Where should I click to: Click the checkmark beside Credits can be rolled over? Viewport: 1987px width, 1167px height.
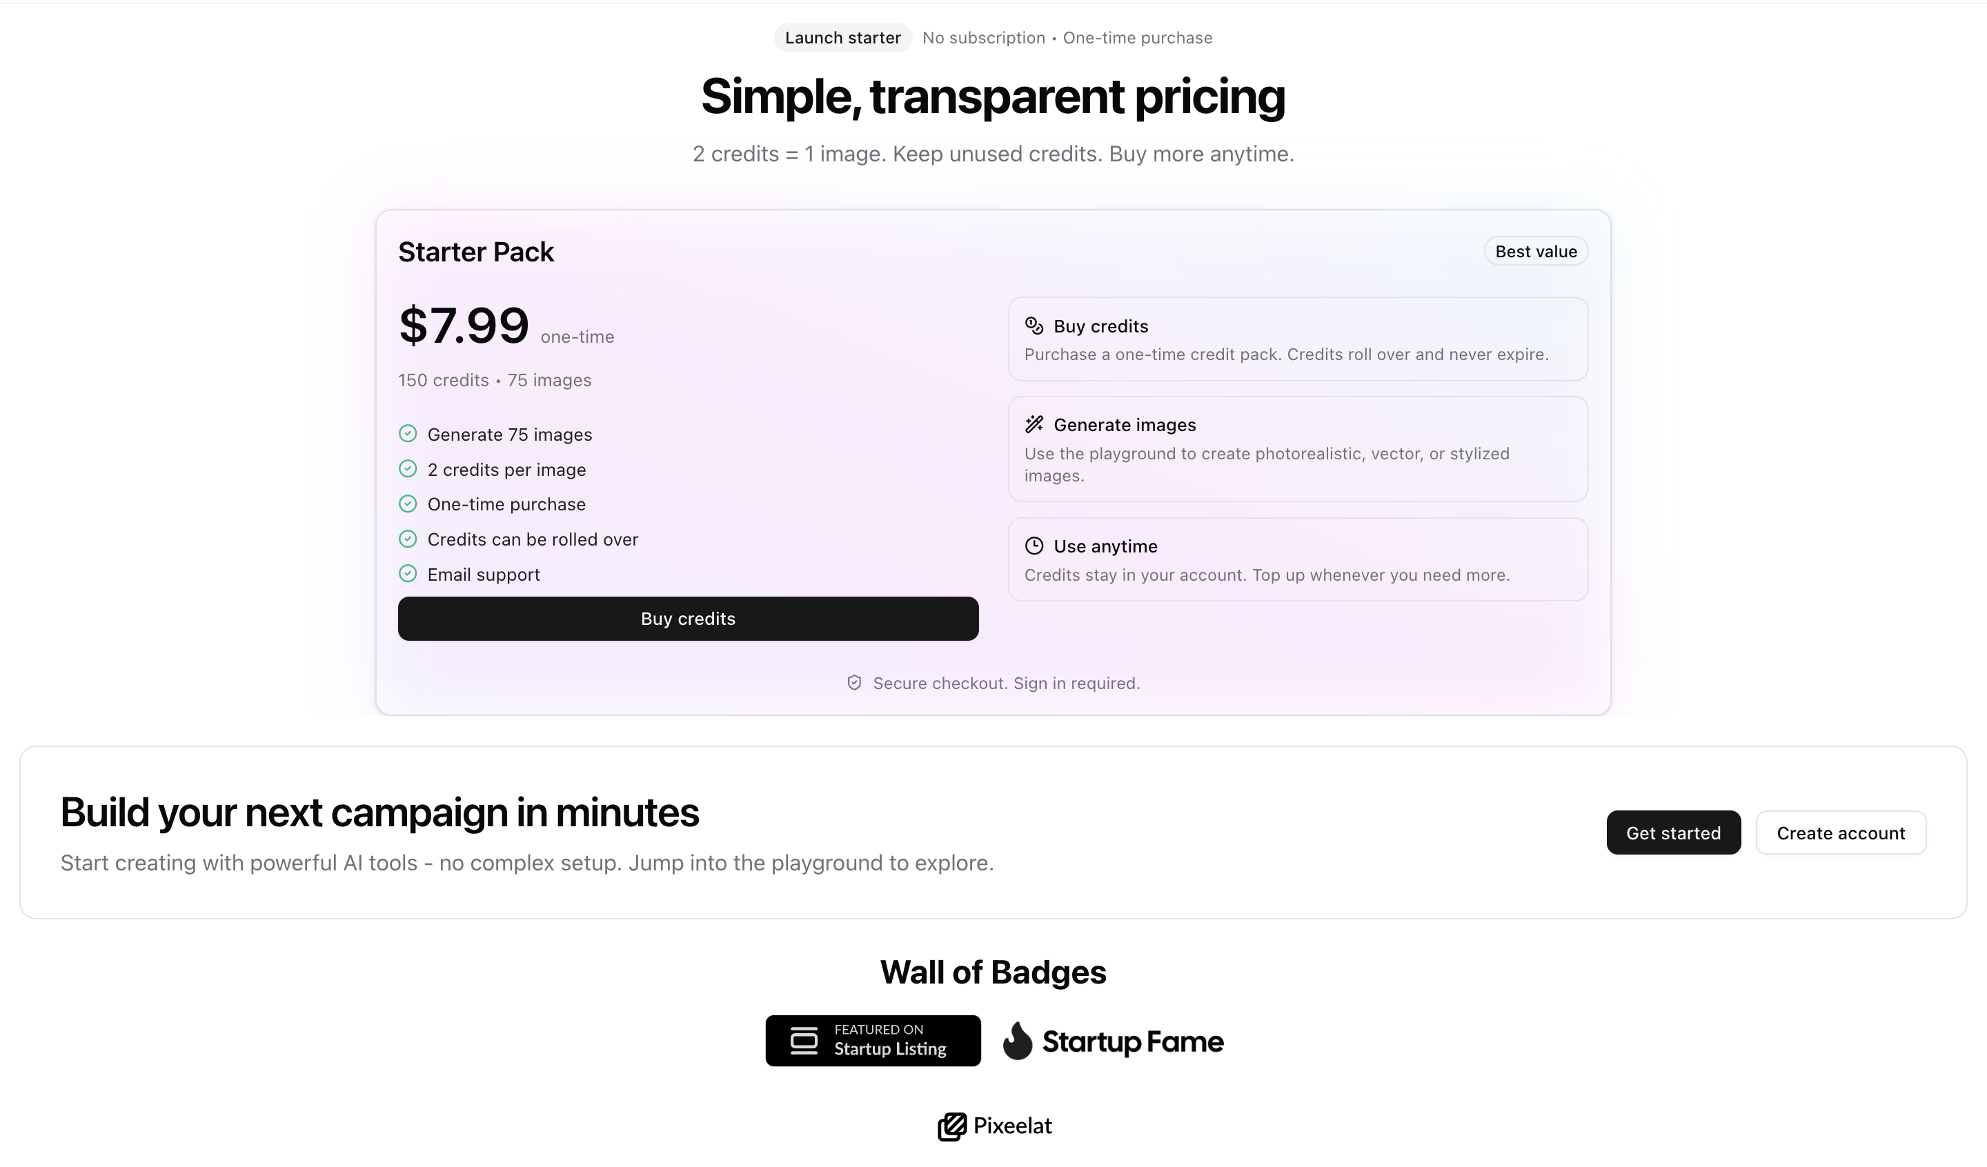[x=408, y=539]
